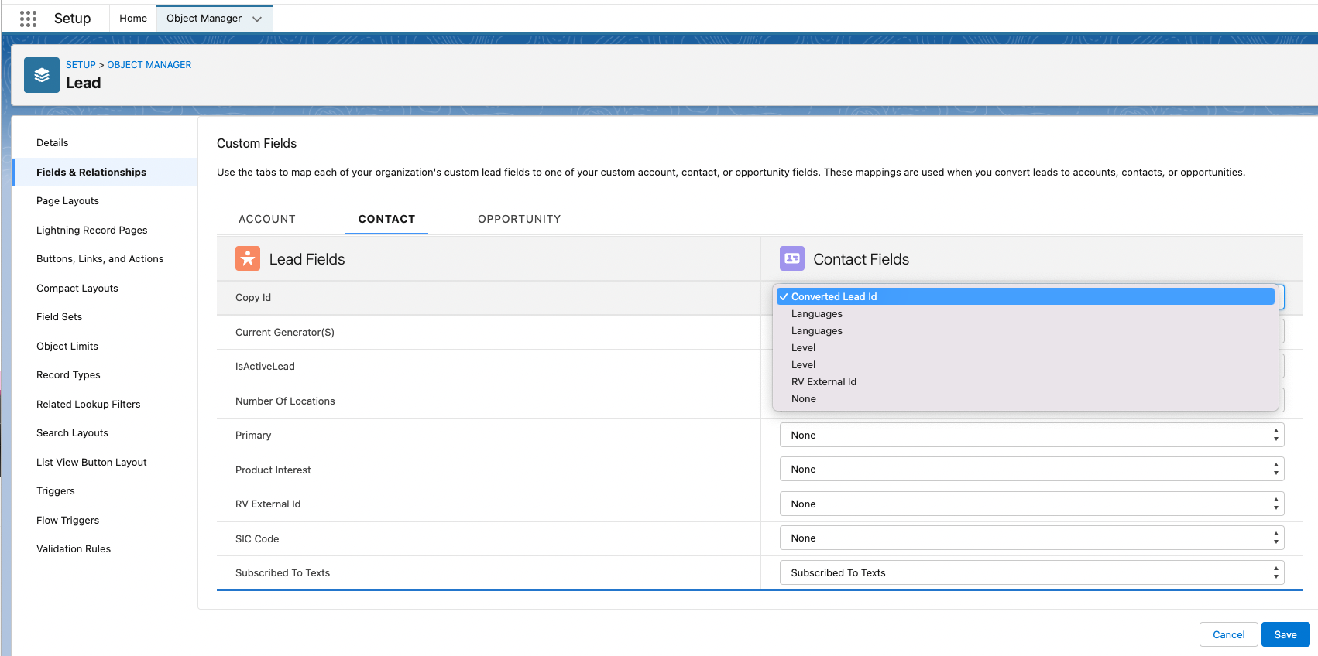This screenshot has width=1318, height=656.
Task: Click the Lead object layers icon
Action: (42, 75)
